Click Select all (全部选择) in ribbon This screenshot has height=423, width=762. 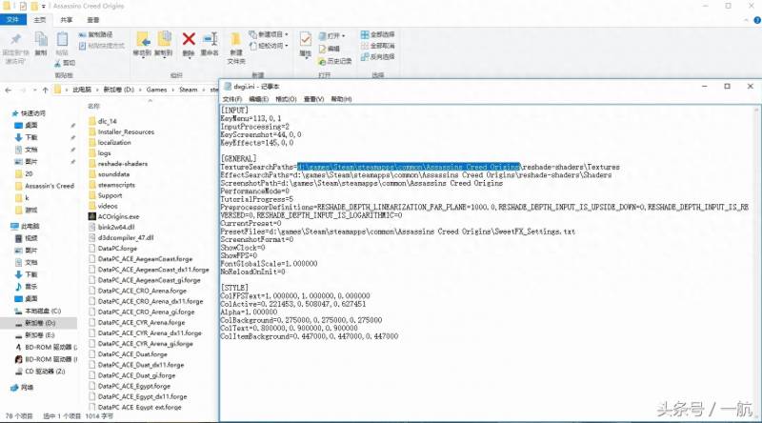(377, 34)
